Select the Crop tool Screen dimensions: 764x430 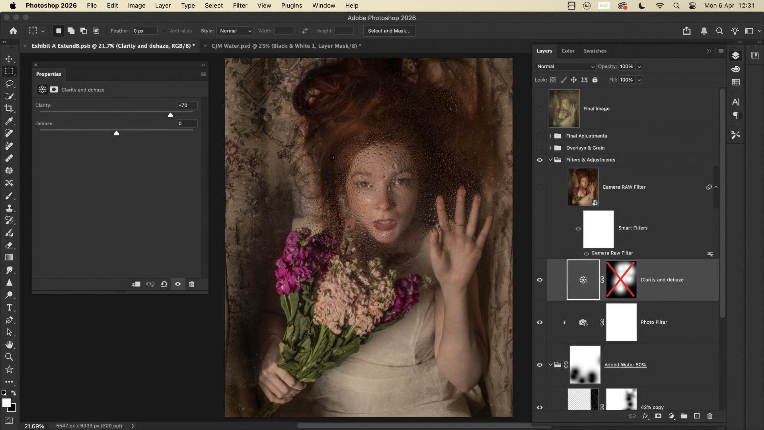9,108
